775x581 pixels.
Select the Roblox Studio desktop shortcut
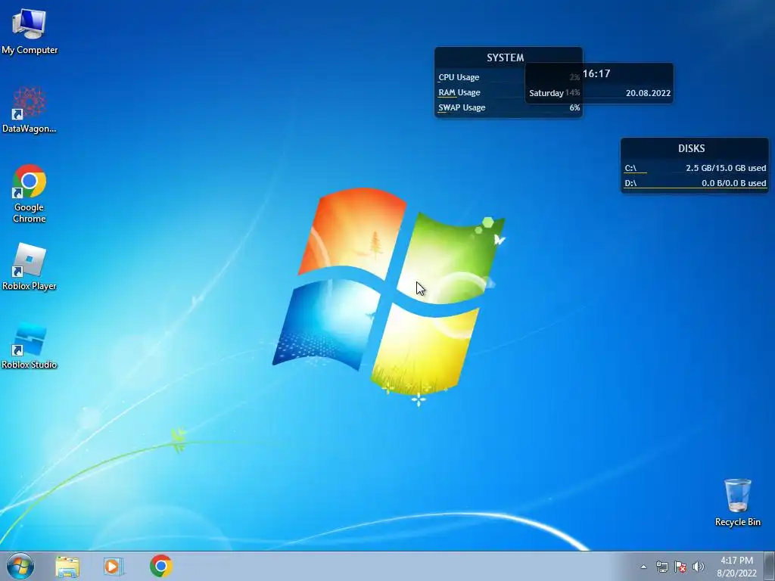coord(30,346)
